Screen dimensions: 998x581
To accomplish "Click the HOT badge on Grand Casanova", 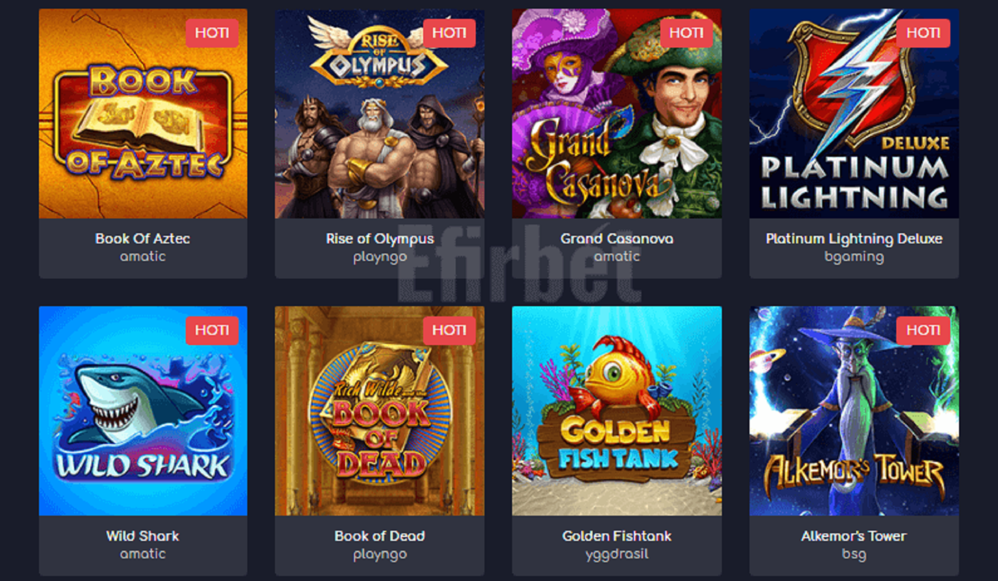I will [x=686, y=33].
